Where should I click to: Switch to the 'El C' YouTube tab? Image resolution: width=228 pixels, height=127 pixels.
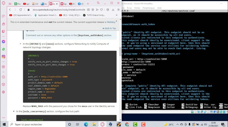pyautogui.click(x=72, y=4)
